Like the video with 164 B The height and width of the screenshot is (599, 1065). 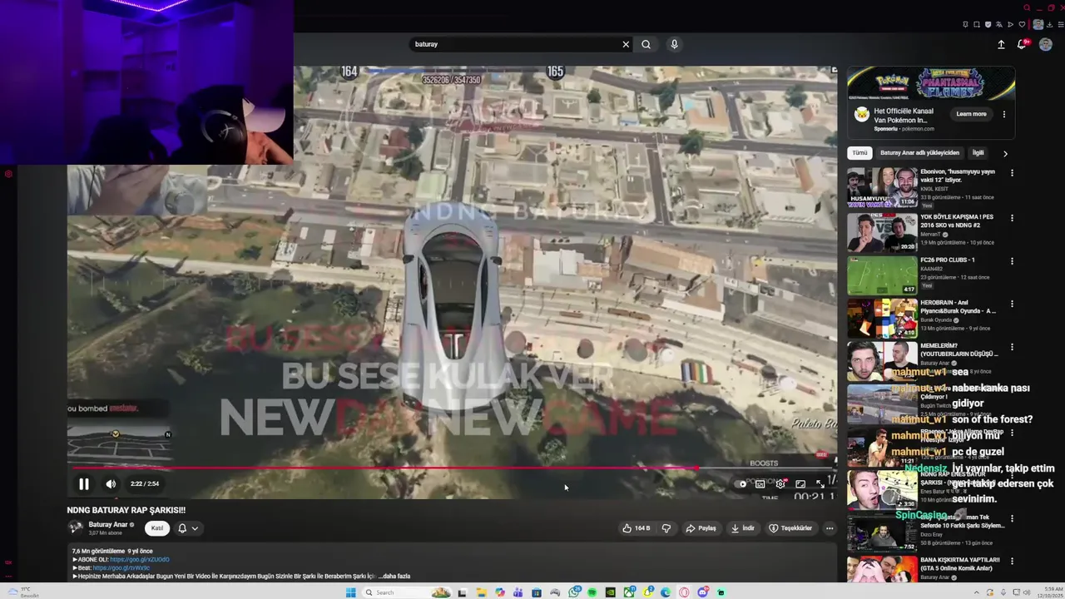coord(637,528)
